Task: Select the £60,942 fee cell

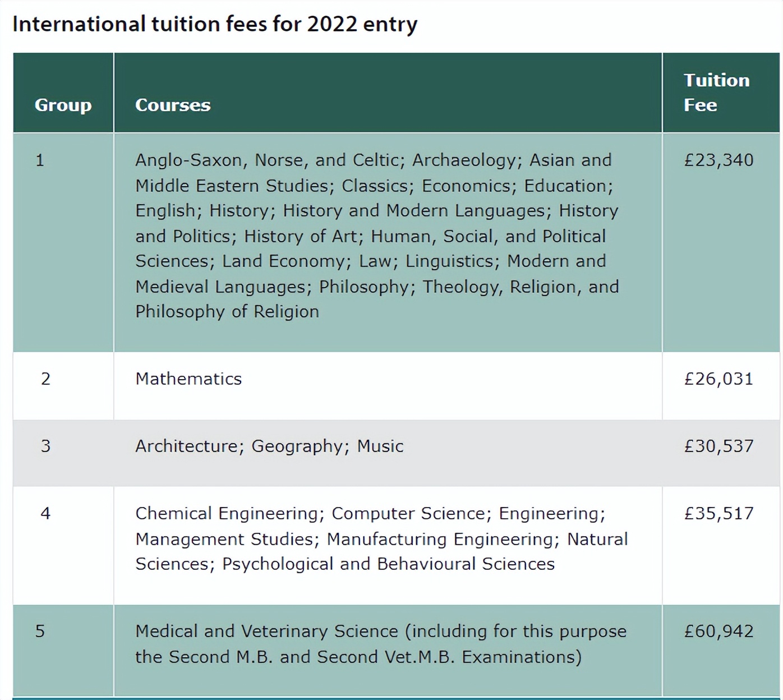Action: [x=718, y=632]
